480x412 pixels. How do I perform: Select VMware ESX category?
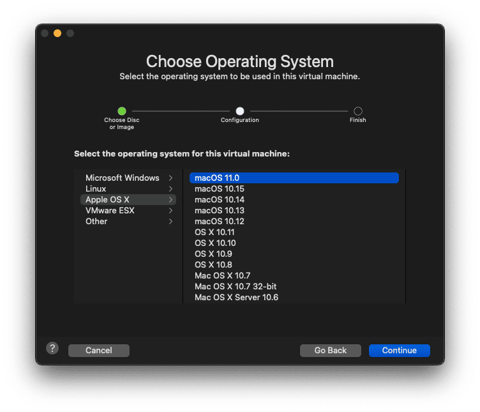click(128, 210)
